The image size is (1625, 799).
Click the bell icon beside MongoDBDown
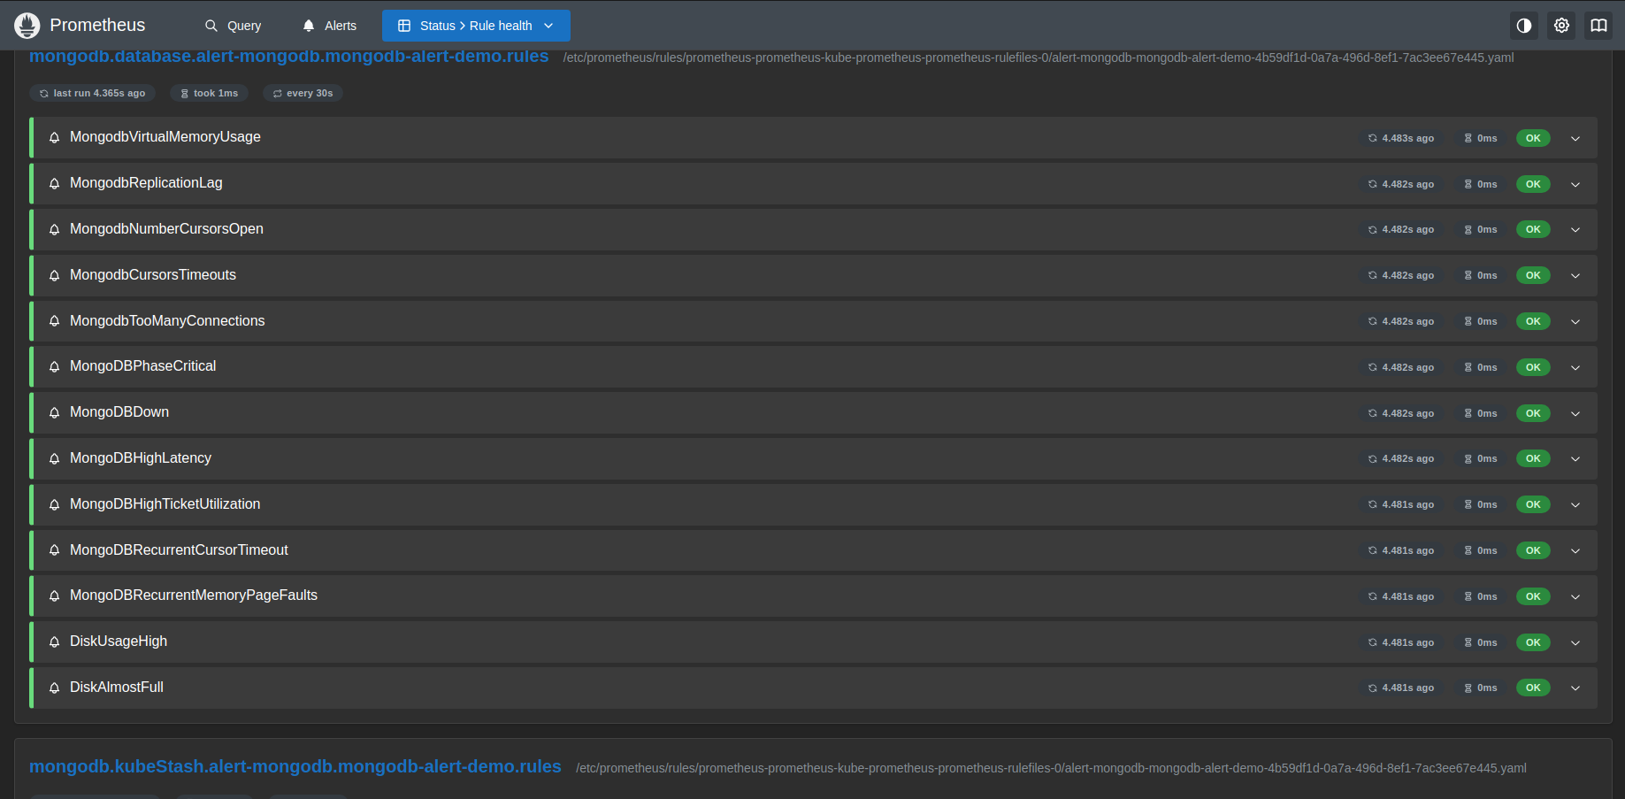click(x=54, y=413)
